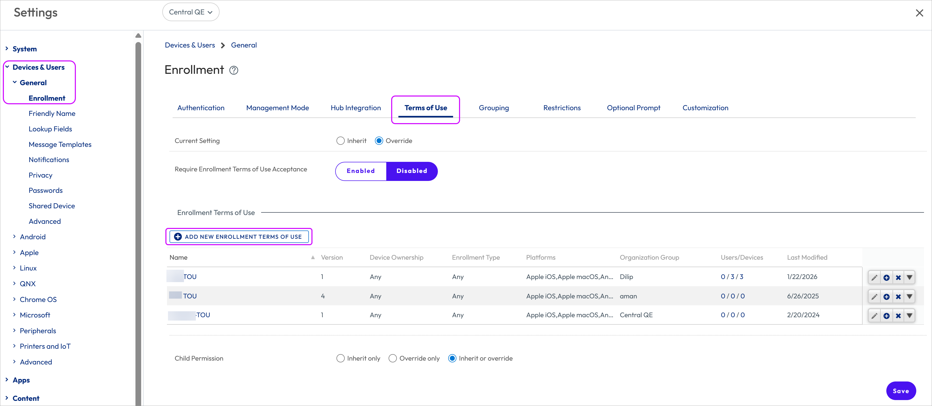Image resolution: width=932 pixels, height=406 pixels.
Task: Switch to the Optional Prompt tab
Action: pos(633,108)
